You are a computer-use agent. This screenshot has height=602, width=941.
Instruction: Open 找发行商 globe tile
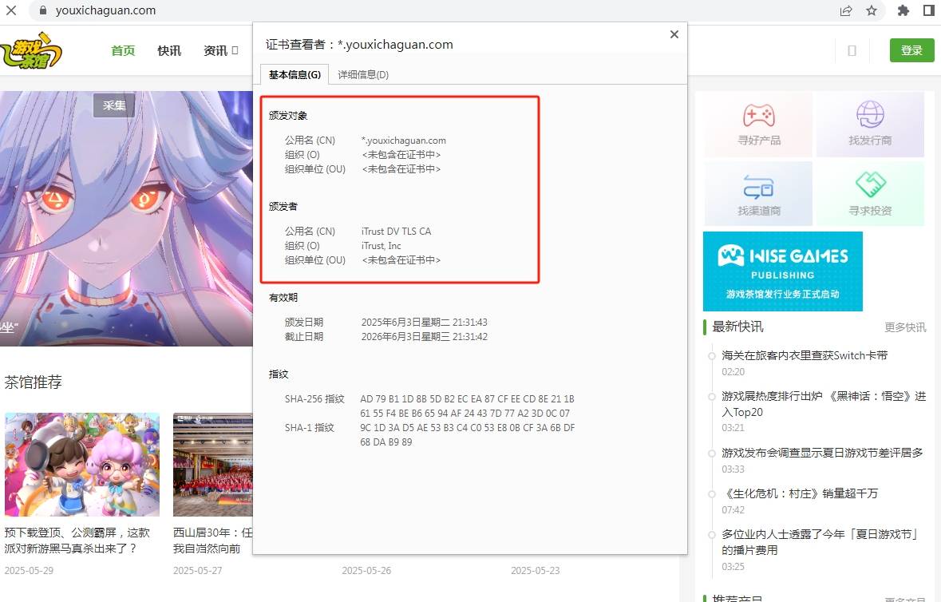(x=870, y=125)
